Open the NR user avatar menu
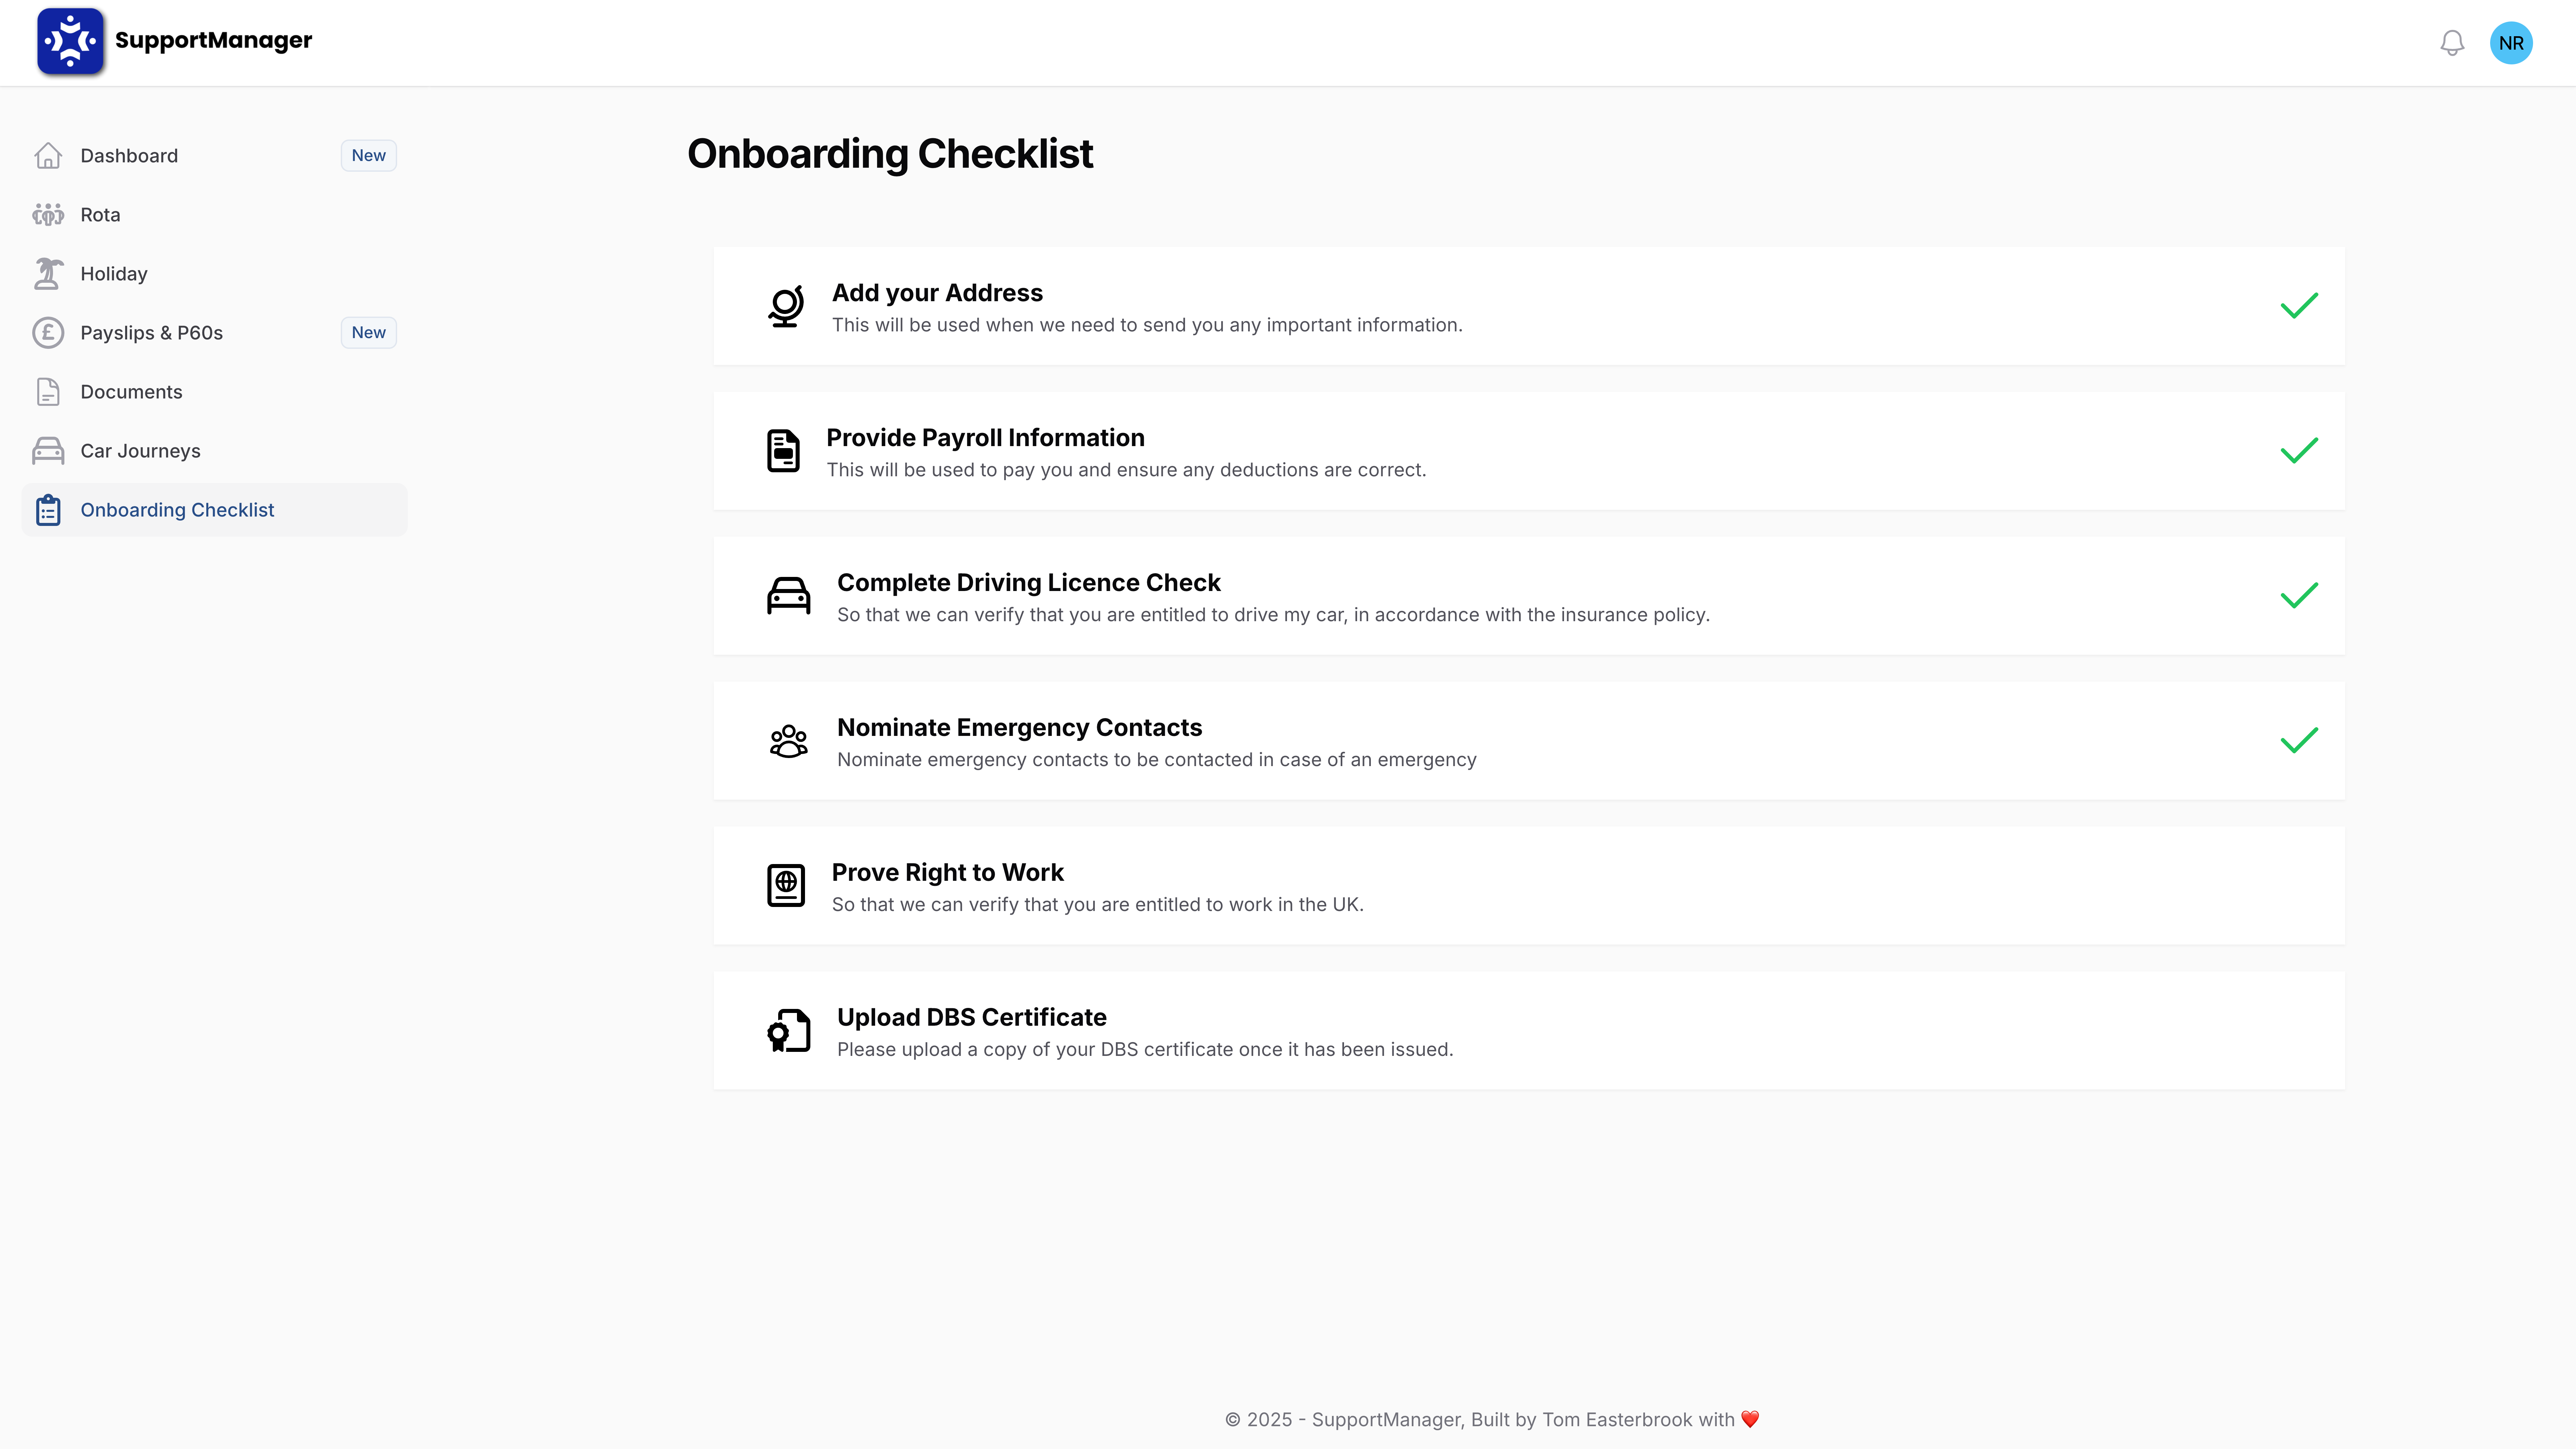The height and width of the screenshot is (1449, 2576). pyautogui.click(x=2511, y=43)
